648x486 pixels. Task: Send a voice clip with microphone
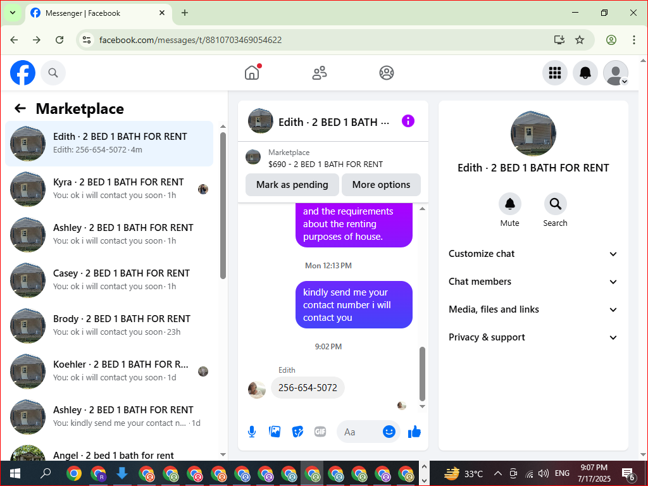[252, 432]
